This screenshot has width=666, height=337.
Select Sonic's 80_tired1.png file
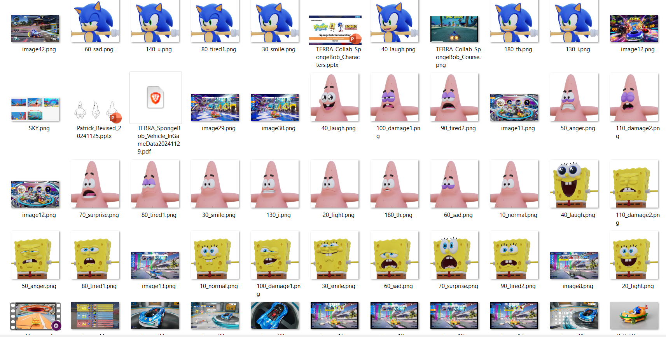click(x=215, y=21)
